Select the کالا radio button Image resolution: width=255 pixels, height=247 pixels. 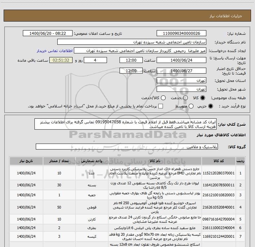point(203,98)
